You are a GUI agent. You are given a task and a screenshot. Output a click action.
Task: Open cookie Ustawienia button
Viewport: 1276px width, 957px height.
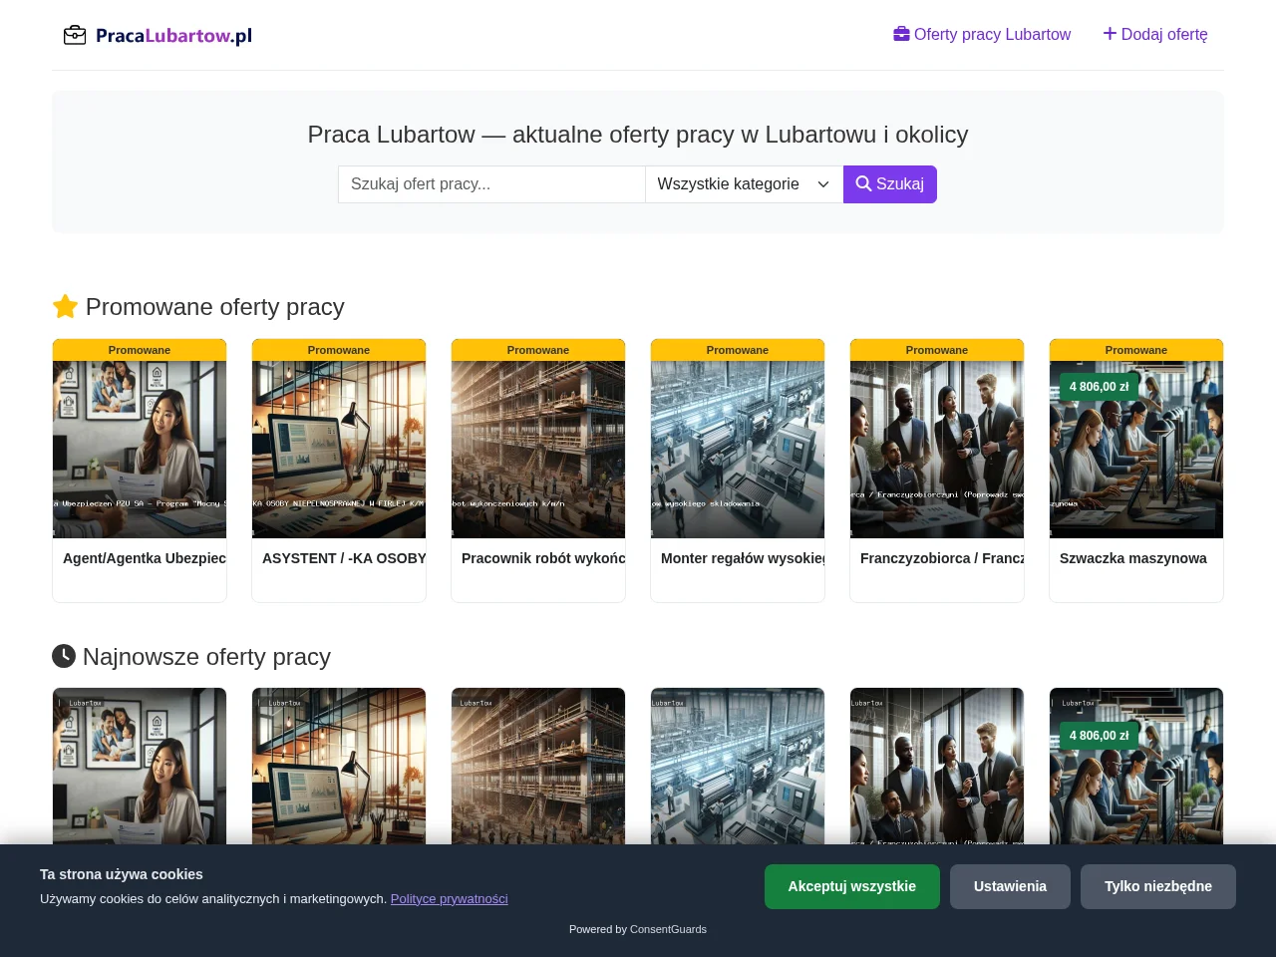(x=1010, y=886)
